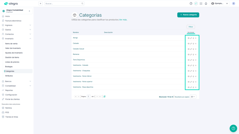Go to the previous page of results
Viewport: 239px width, 134px height.
point(79,97)
